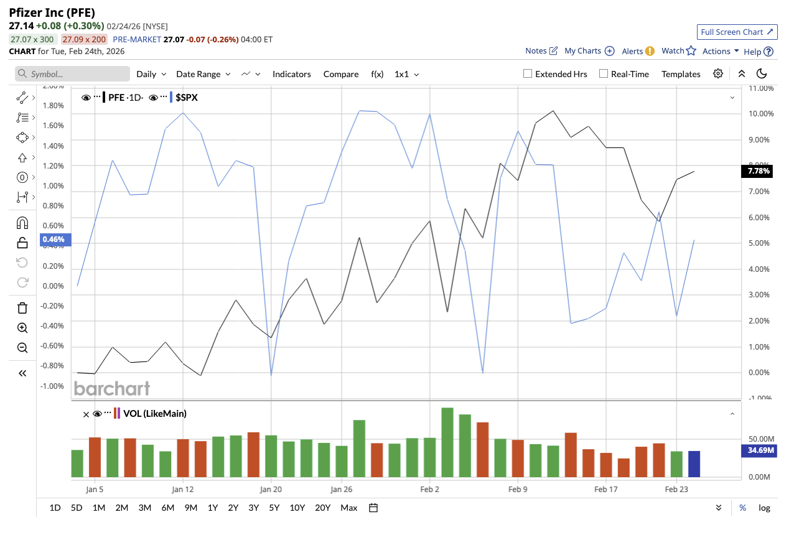Click the VOL indicator color swatch
The width and height of the screenshot is (799, 540).
click(x=116, y=413)
